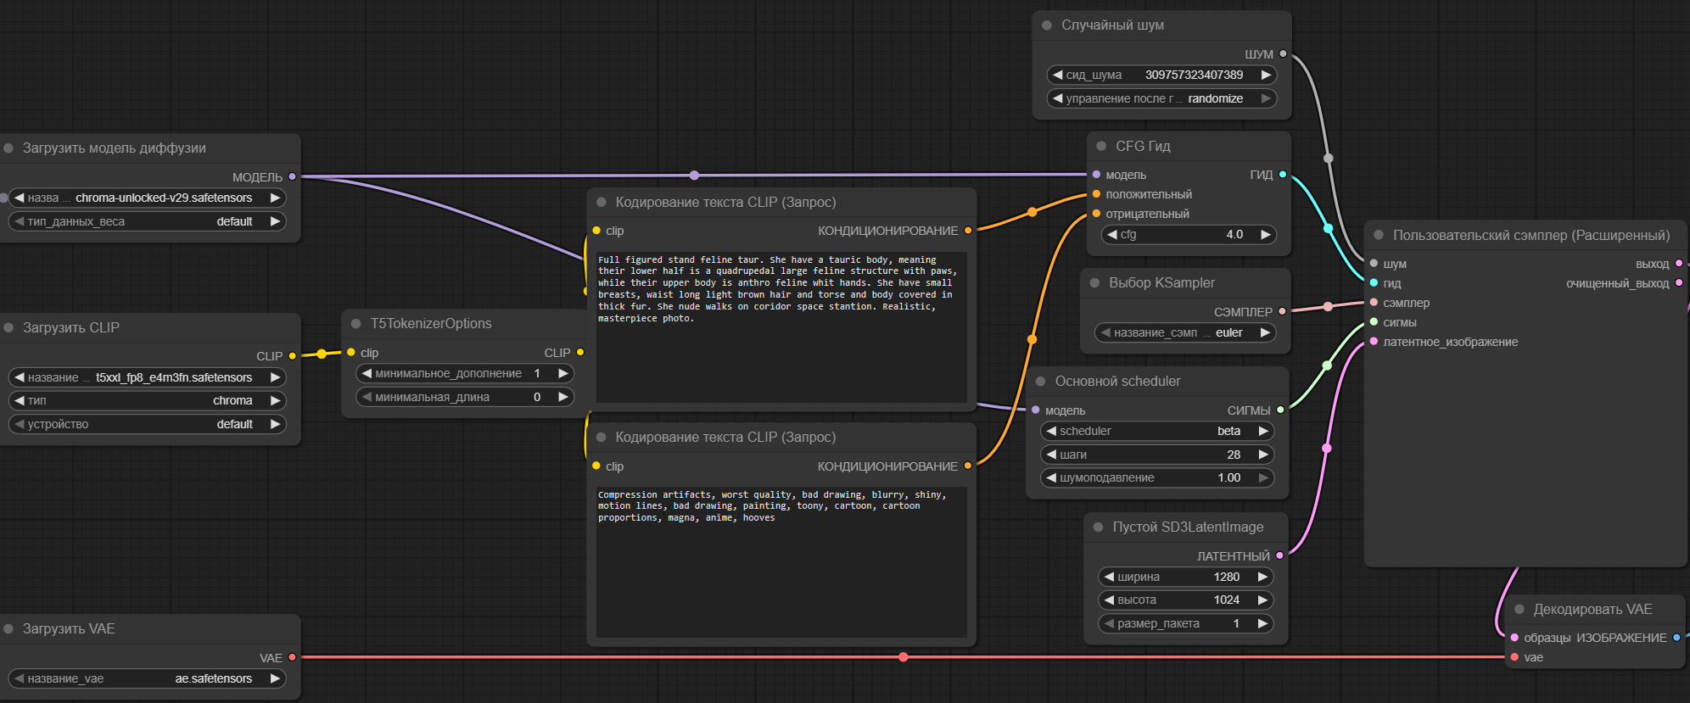
Task: Click the модель input port on CFG Гид
Action: [x=1096, y=175]
